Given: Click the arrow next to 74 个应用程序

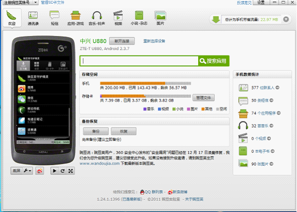Looking at the screenshot, I should 278,113.
